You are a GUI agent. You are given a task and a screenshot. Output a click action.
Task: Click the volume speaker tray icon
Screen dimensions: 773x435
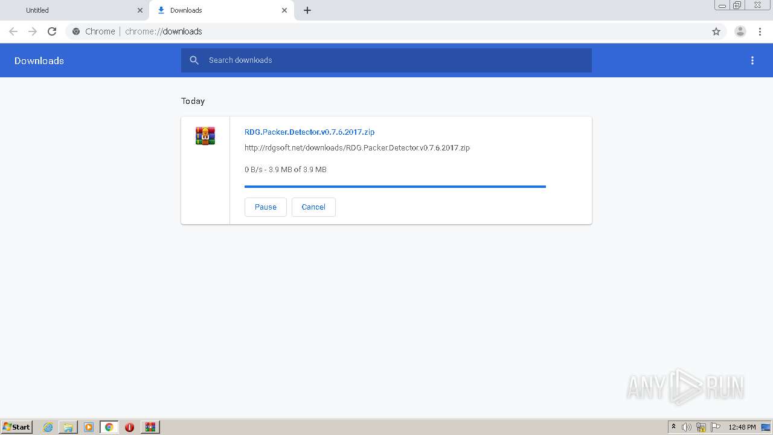[x=687, y=427]
